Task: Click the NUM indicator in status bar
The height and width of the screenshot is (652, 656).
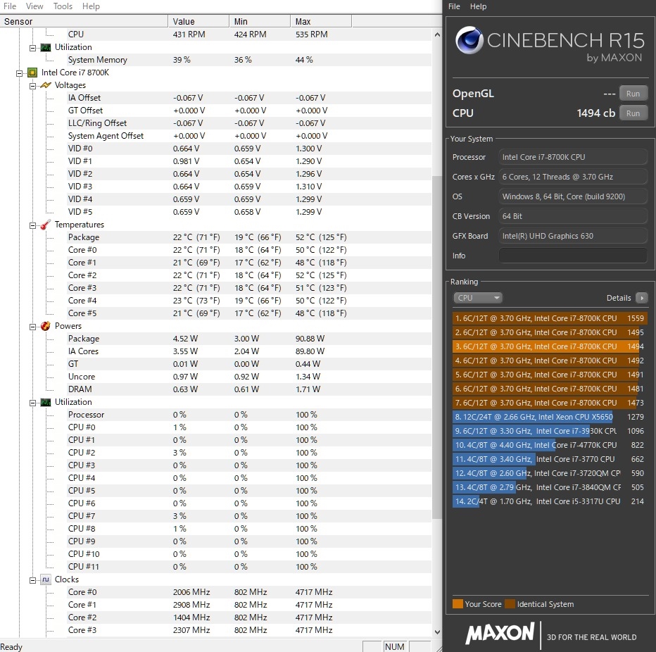Action: pos(395,646)
